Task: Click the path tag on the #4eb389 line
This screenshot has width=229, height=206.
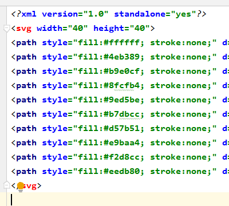Action: (26, 57)
